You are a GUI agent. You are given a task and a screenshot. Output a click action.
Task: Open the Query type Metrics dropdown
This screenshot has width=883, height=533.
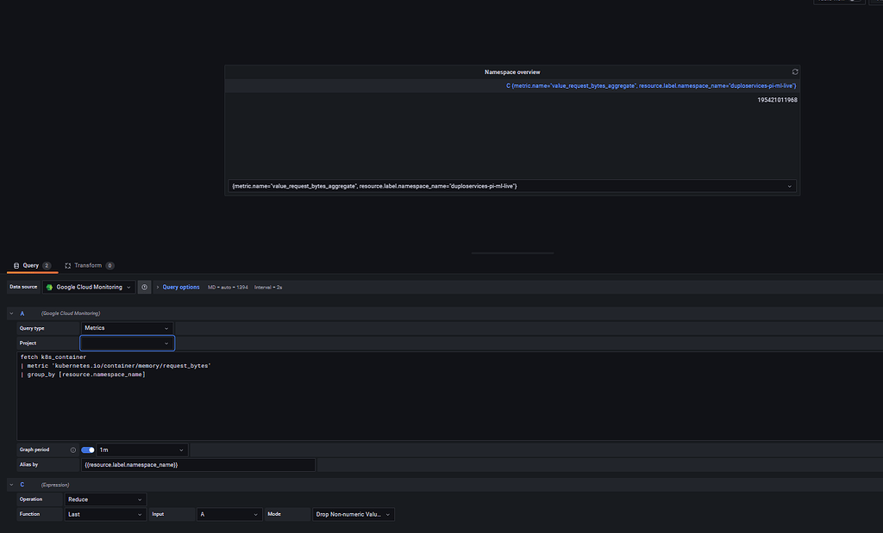point(127,327)
